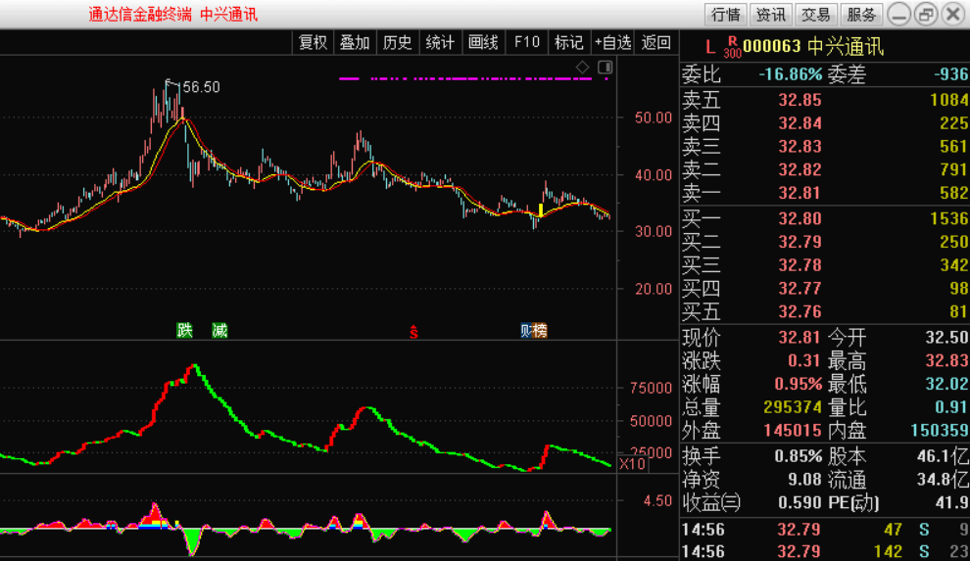
Task: Click the green 减 marker on the chart
Action: coord(219,330)
